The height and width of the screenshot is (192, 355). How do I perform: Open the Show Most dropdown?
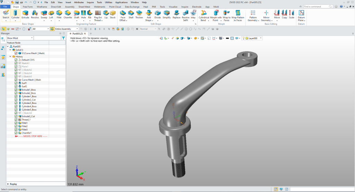[x=19, y=38]
